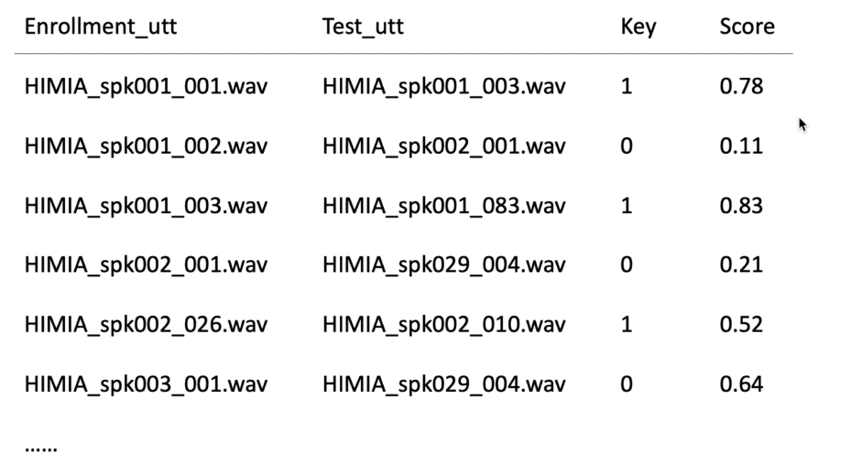Click the Enrollment_utt column header
The width and height of the screenshot is (862, 475).
101,27
